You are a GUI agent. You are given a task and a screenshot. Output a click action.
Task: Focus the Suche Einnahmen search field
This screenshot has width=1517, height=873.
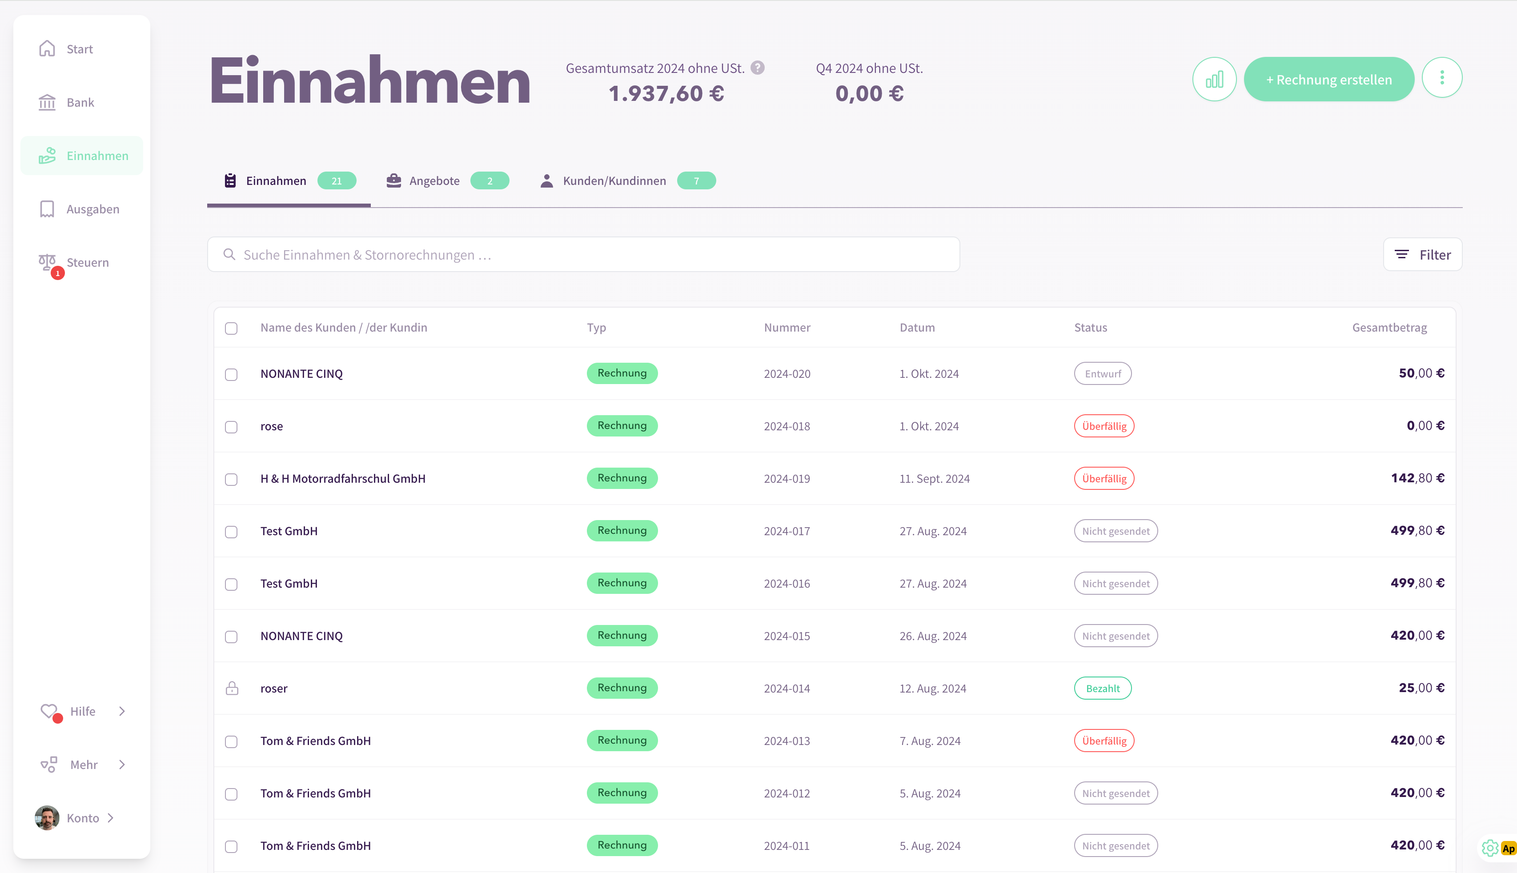tap(583, 254)
